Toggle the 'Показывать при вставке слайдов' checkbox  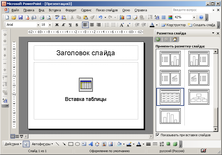pyautogui.click(x=158, y=135)
